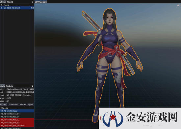This screenshot has height=129, width=181.
Task: Click the red pin icon in viewport corner
Action: click(x=178, y=5)
